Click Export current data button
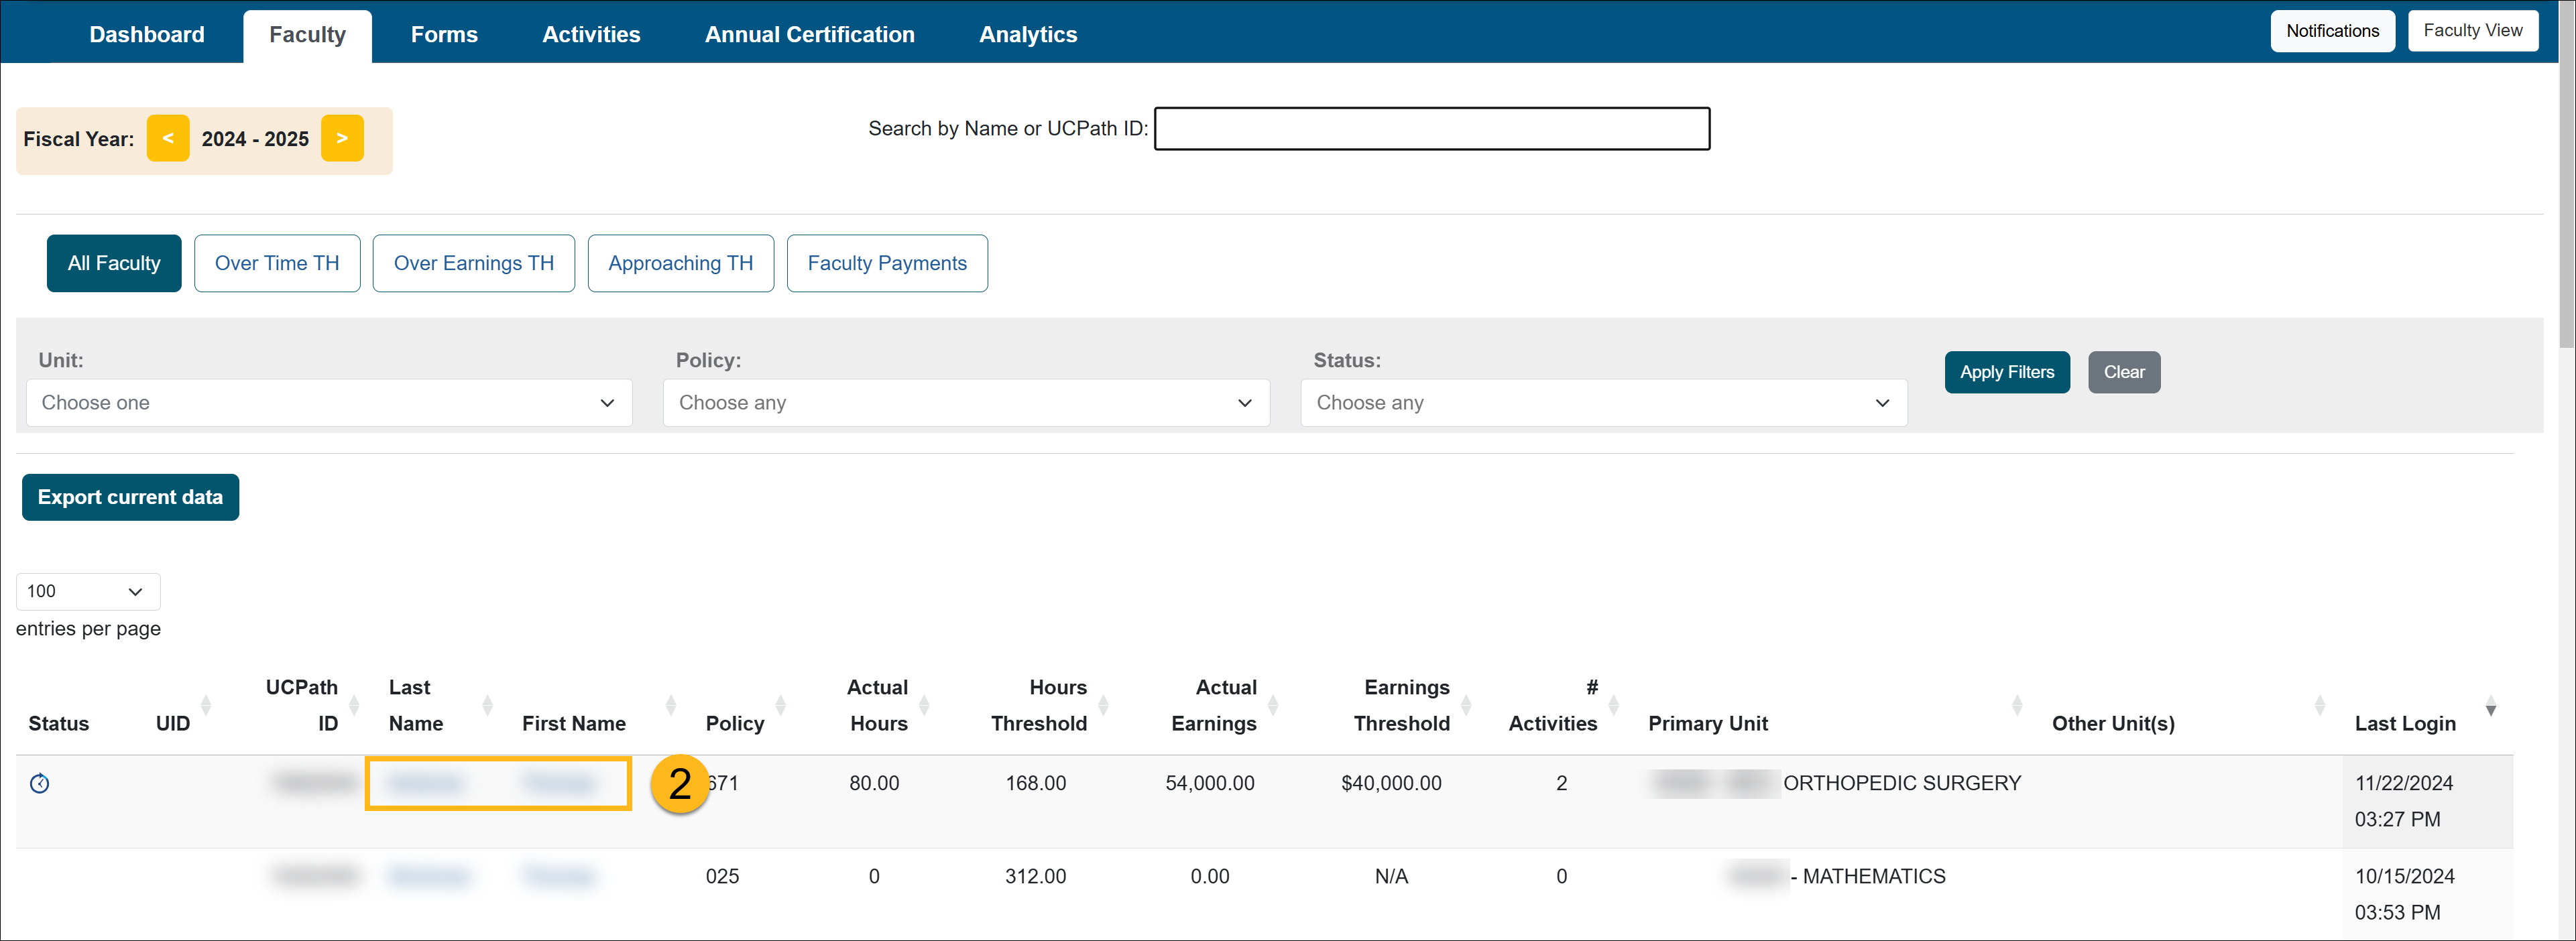The image size is (2576, 941). [x=130, y=497]
